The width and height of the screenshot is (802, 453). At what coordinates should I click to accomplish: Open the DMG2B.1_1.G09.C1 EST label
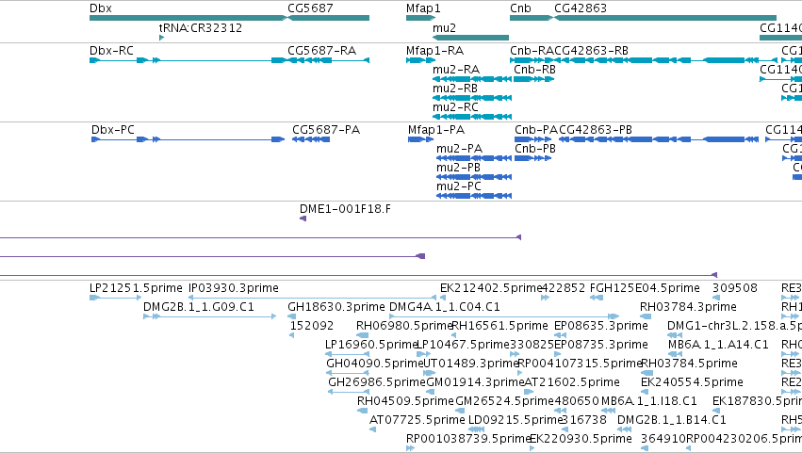199,307
